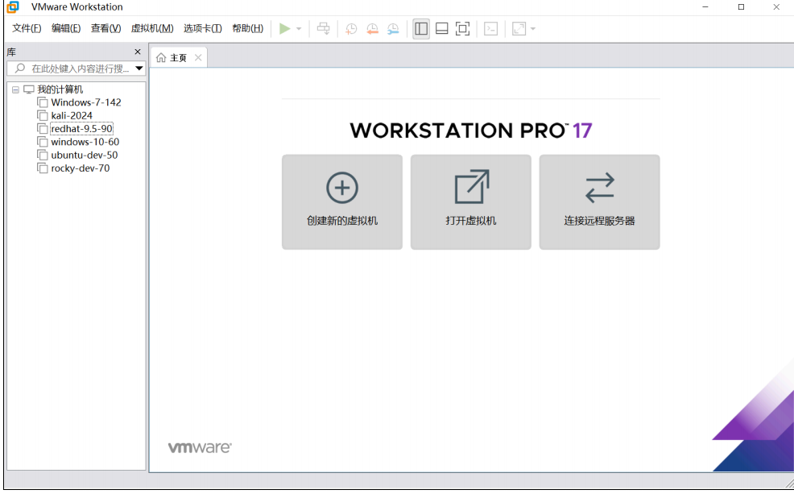Click 连接远程服务器 button
The image size is (794, 494).
(600, 201)
